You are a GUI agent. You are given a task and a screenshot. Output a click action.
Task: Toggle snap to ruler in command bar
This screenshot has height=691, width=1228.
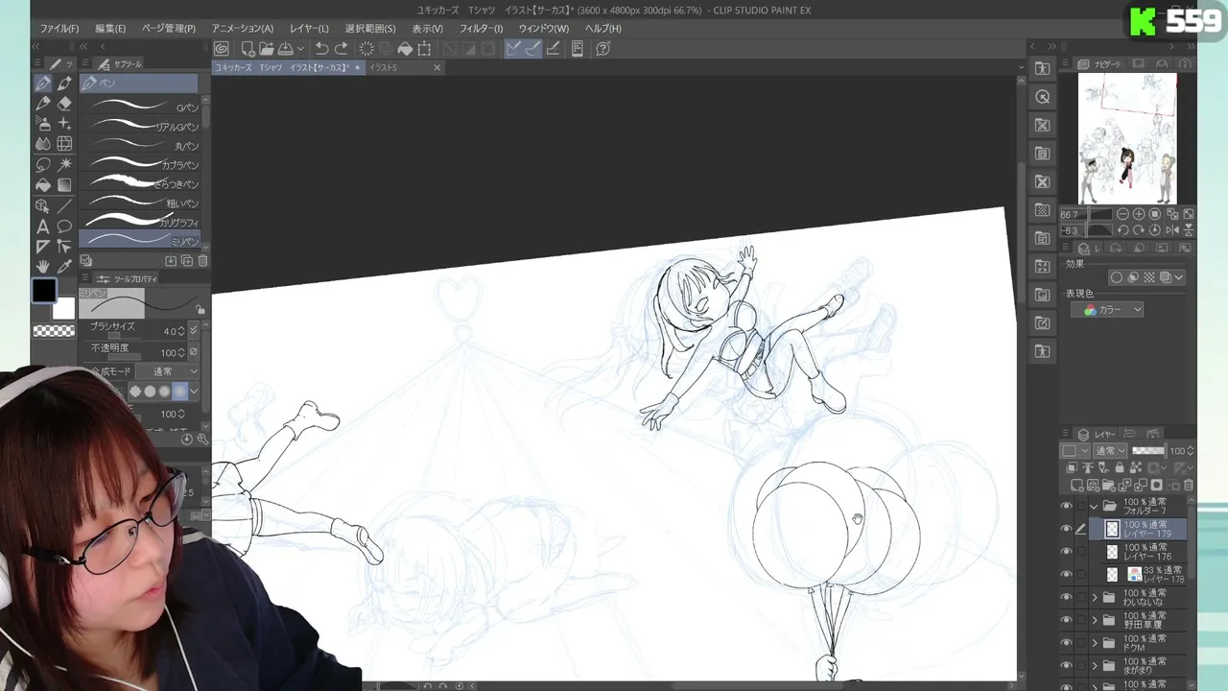point(513,49)
